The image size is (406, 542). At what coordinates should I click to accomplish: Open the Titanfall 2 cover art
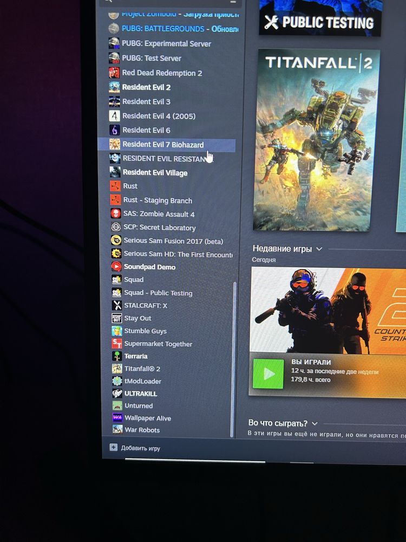click(x=317, y=140)
